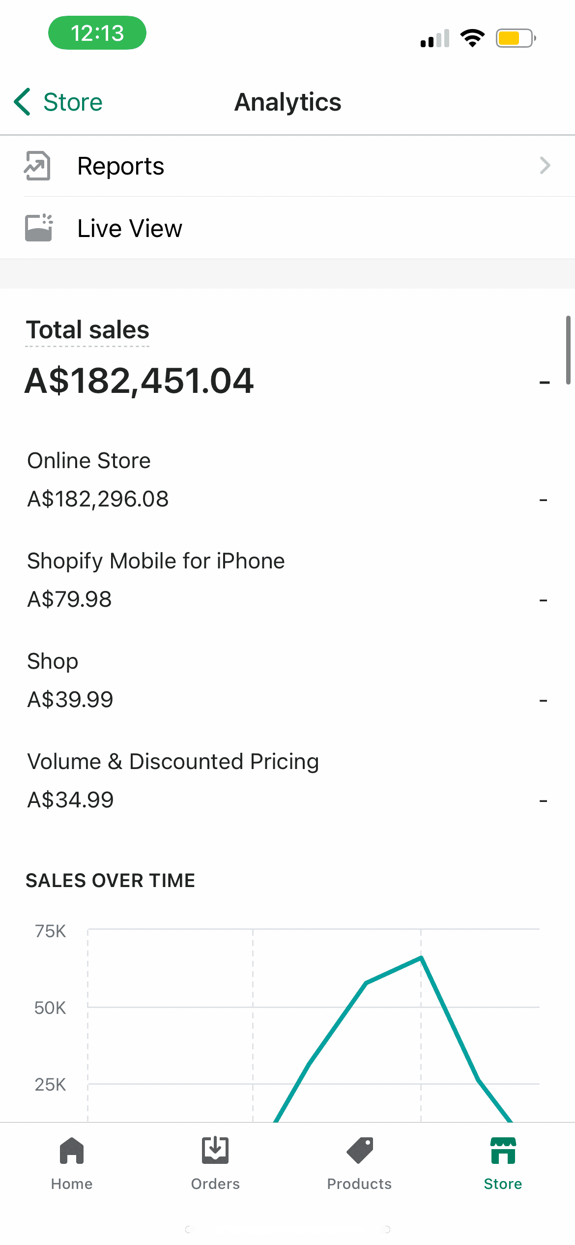Tap the Reports chart icon
Image resolution: width=575 pixels, height=1245 pixels.
pyautogui.click(x=37, y=166)
